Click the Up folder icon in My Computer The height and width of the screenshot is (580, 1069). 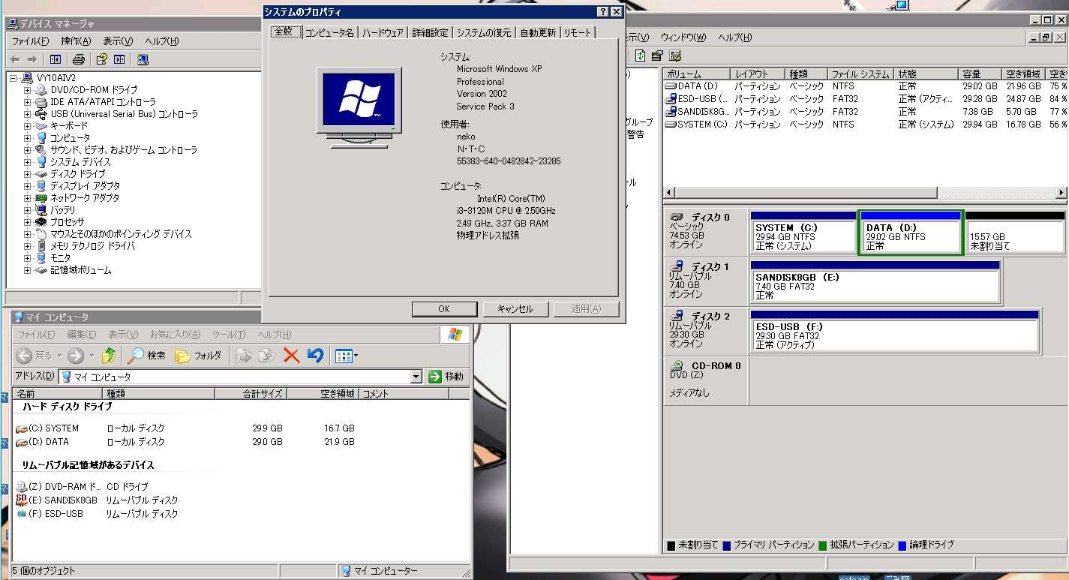point(110,356)
